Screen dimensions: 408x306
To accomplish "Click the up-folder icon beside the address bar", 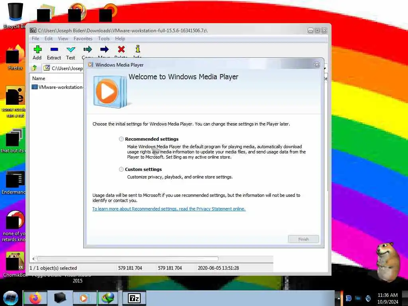I will 34,68.
